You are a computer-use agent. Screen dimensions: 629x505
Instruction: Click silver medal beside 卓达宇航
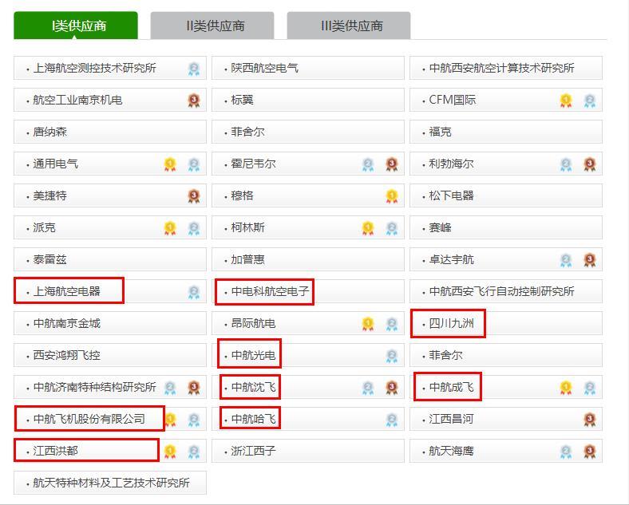tap(566, 260)
